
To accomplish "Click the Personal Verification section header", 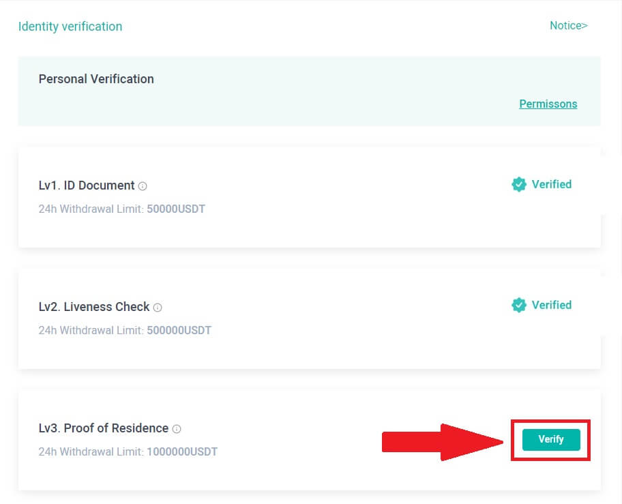I will 95,78.
